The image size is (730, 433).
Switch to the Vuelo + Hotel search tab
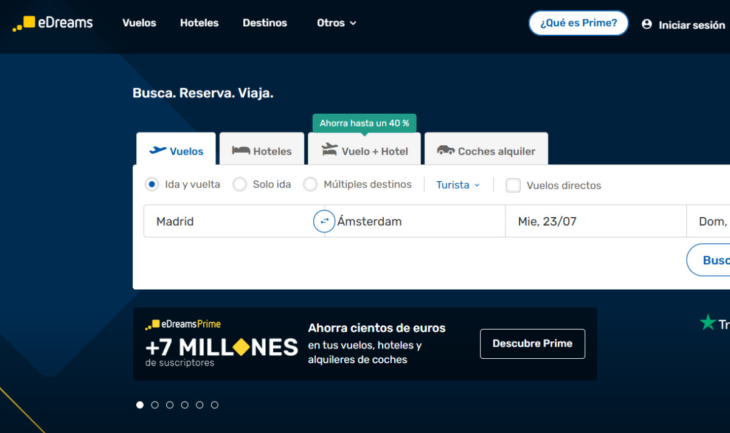tap(364, 149)
